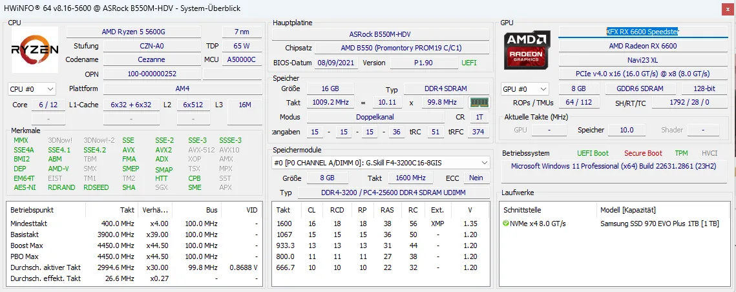Click the Basistakt operating point row
736x292 pixels.
(x=134, y=235)
